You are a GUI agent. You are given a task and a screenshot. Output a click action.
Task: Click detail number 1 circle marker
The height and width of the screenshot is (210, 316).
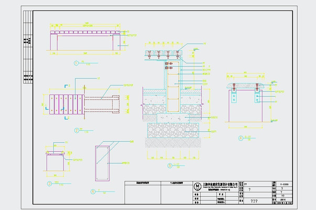(77, 62)
